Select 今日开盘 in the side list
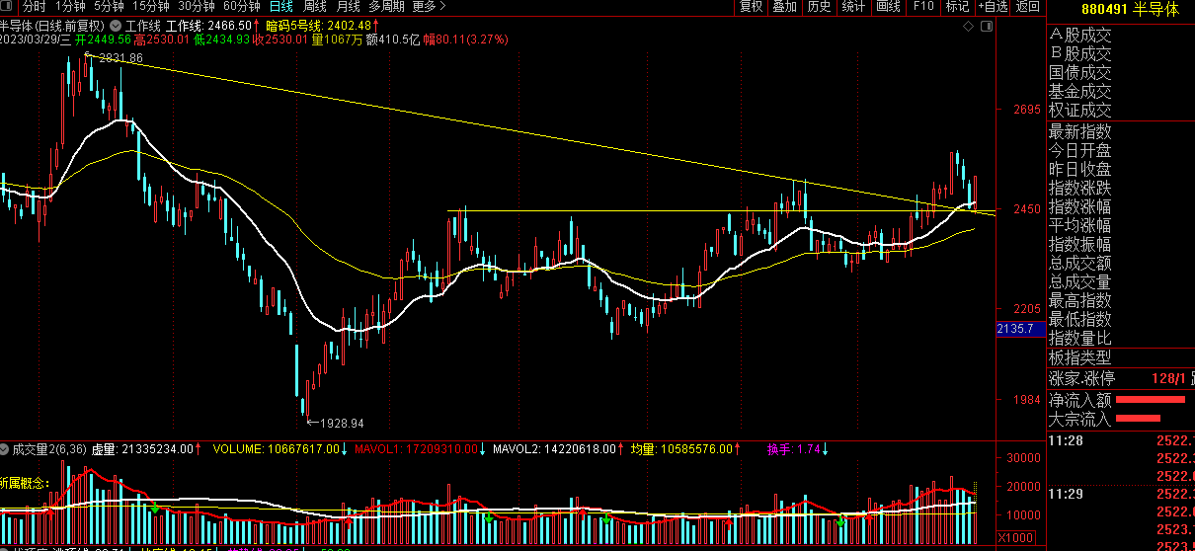This screenshot has height=551, width=1195. 1080,150
